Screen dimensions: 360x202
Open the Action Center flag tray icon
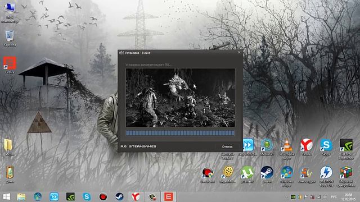click(306, 197)
